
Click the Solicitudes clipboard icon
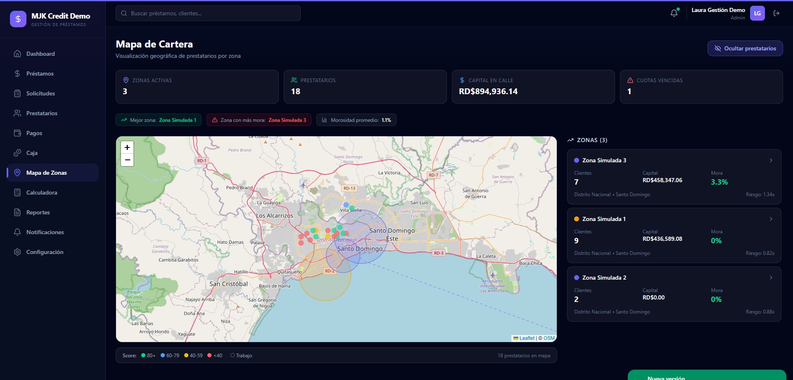tap(17, 93)
